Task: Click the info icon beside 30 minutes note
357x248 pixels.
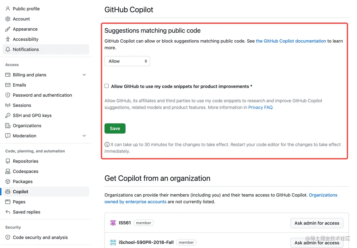Action: 107,145
